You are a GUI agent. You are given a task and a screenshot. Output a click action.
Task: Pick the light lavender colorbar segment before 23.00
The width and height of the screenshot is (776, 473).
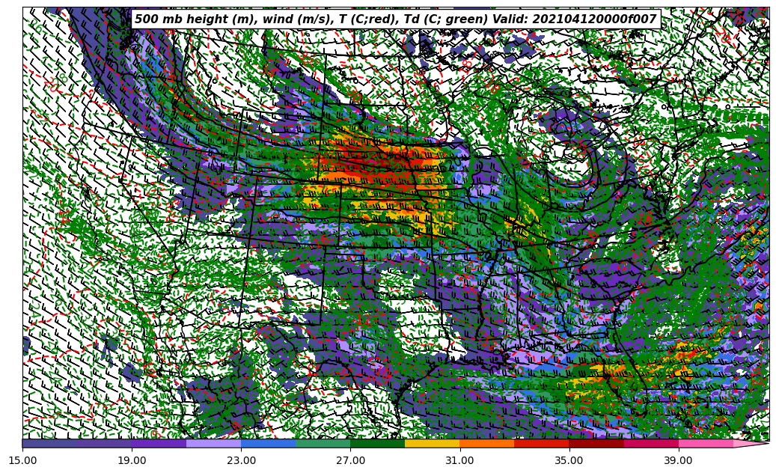(x=213, y=443)
